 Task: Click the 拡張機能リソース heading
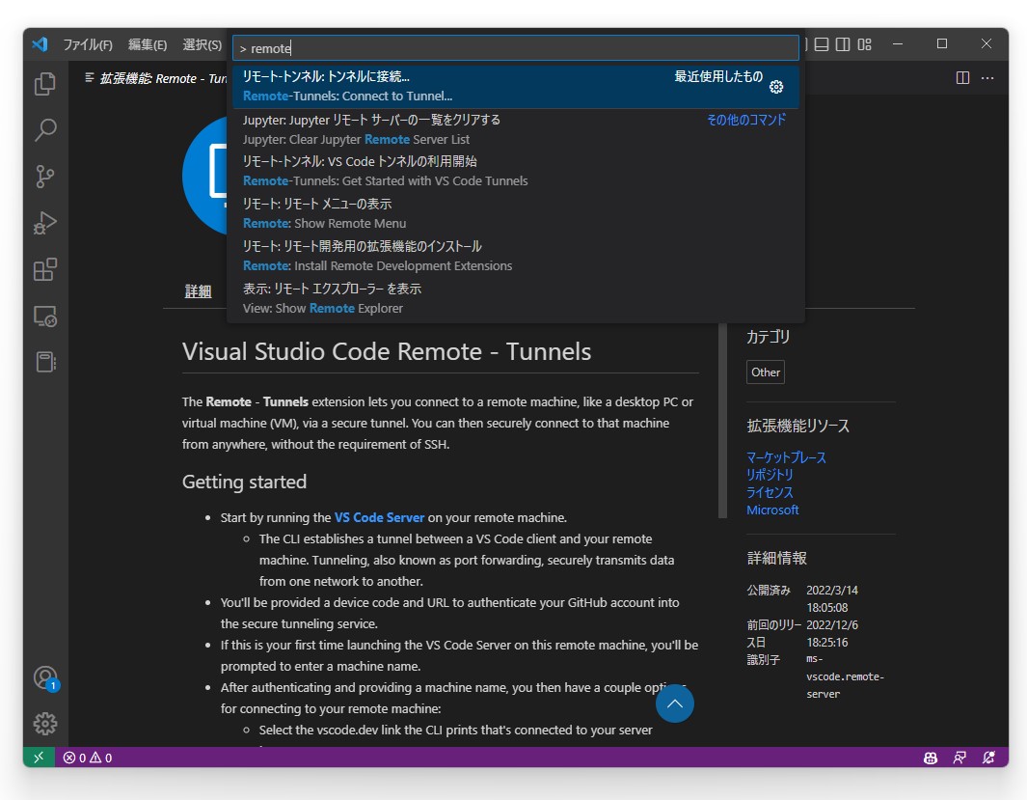point(797,426)
